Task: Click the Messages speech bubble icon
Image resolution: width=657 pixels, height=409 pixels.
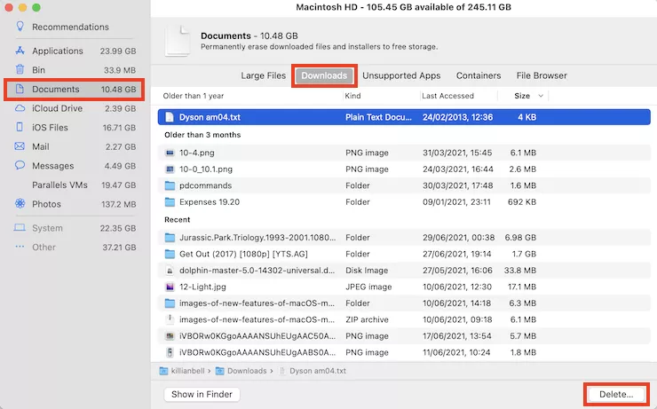Action: 20,165
